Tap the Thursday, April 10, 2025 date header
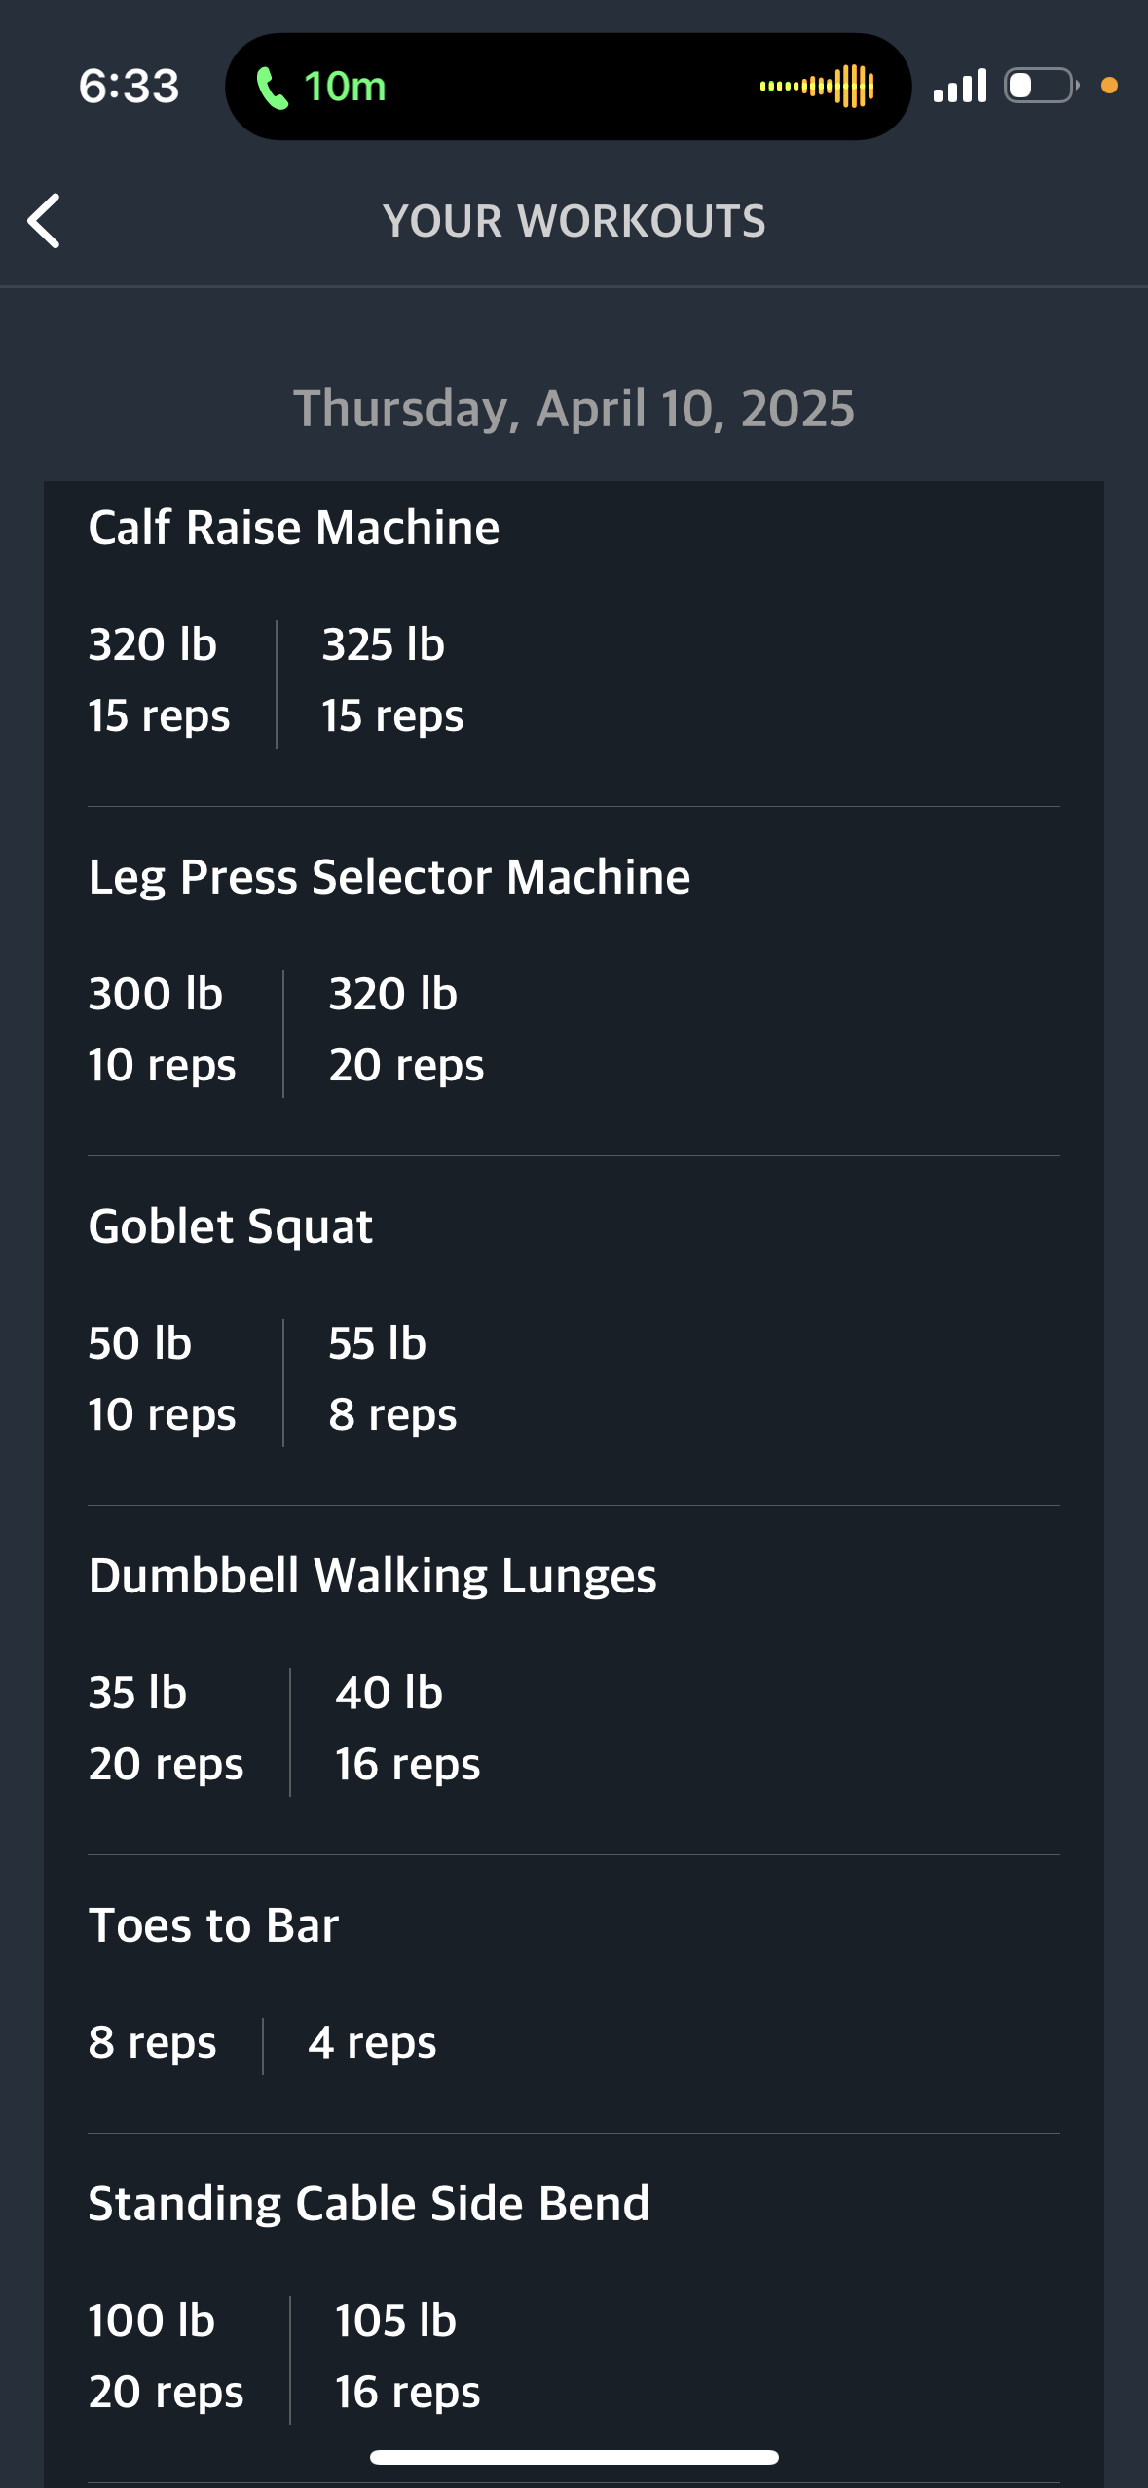 (574, 409)
